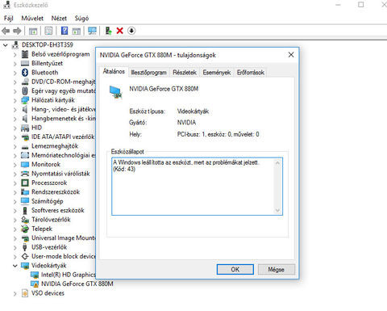
Task: Switch to the Illesztőprogram tab
Action: pos(148,73)
